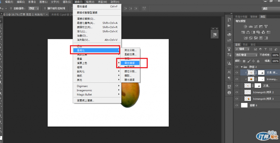The width and height of the screenshot is (280, 143).
Task: Open the Clone Source stamp panel icon
Action: point(229,63)
